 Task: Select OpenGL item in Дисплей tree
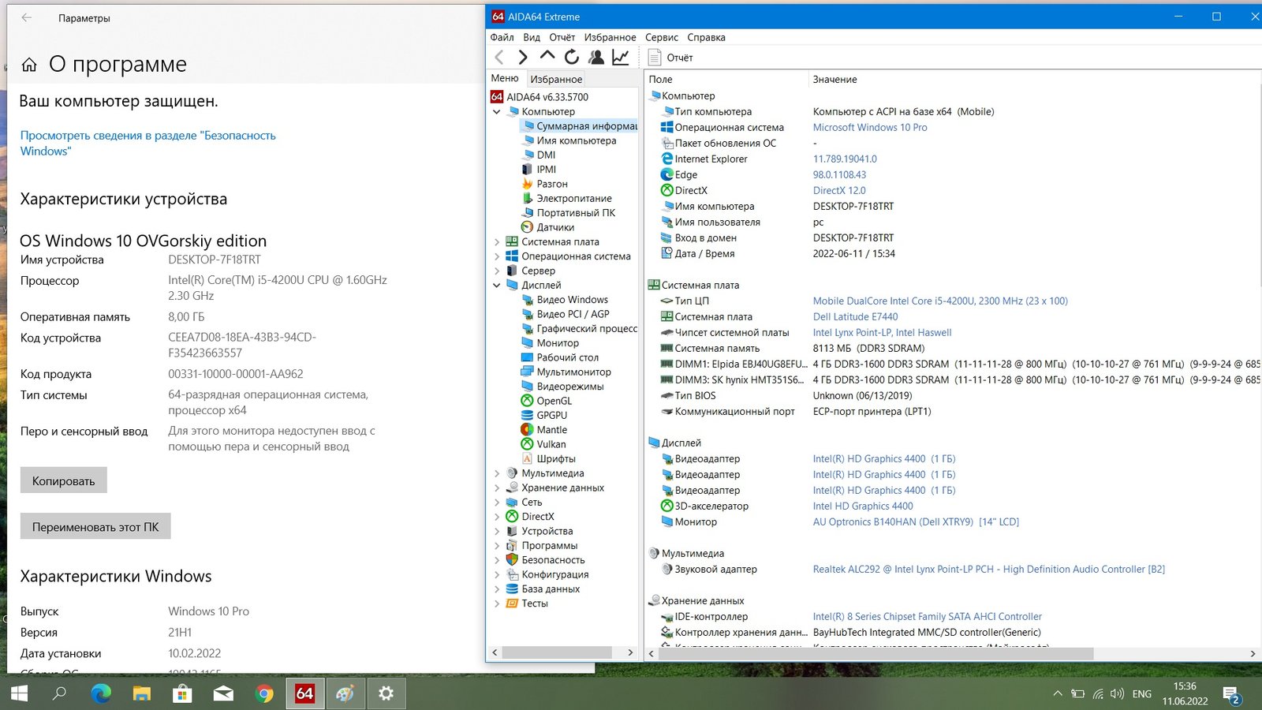(x=554, y=401)
